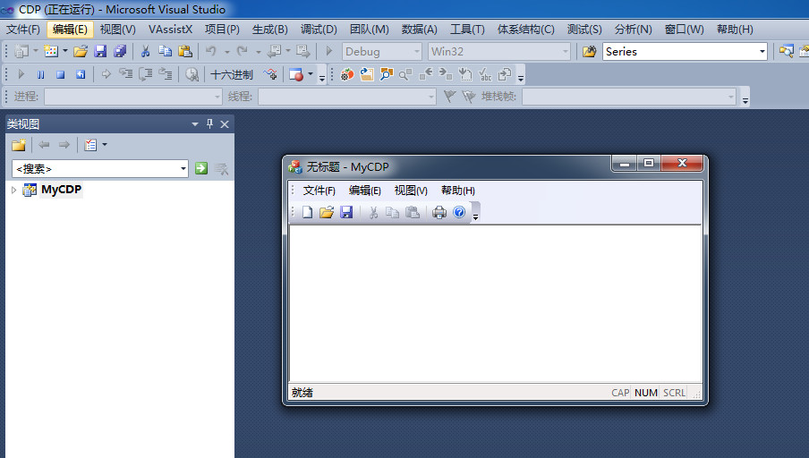Open the 项目(P) project menu
Screen dimensions: 809x458
coord(222,30)
